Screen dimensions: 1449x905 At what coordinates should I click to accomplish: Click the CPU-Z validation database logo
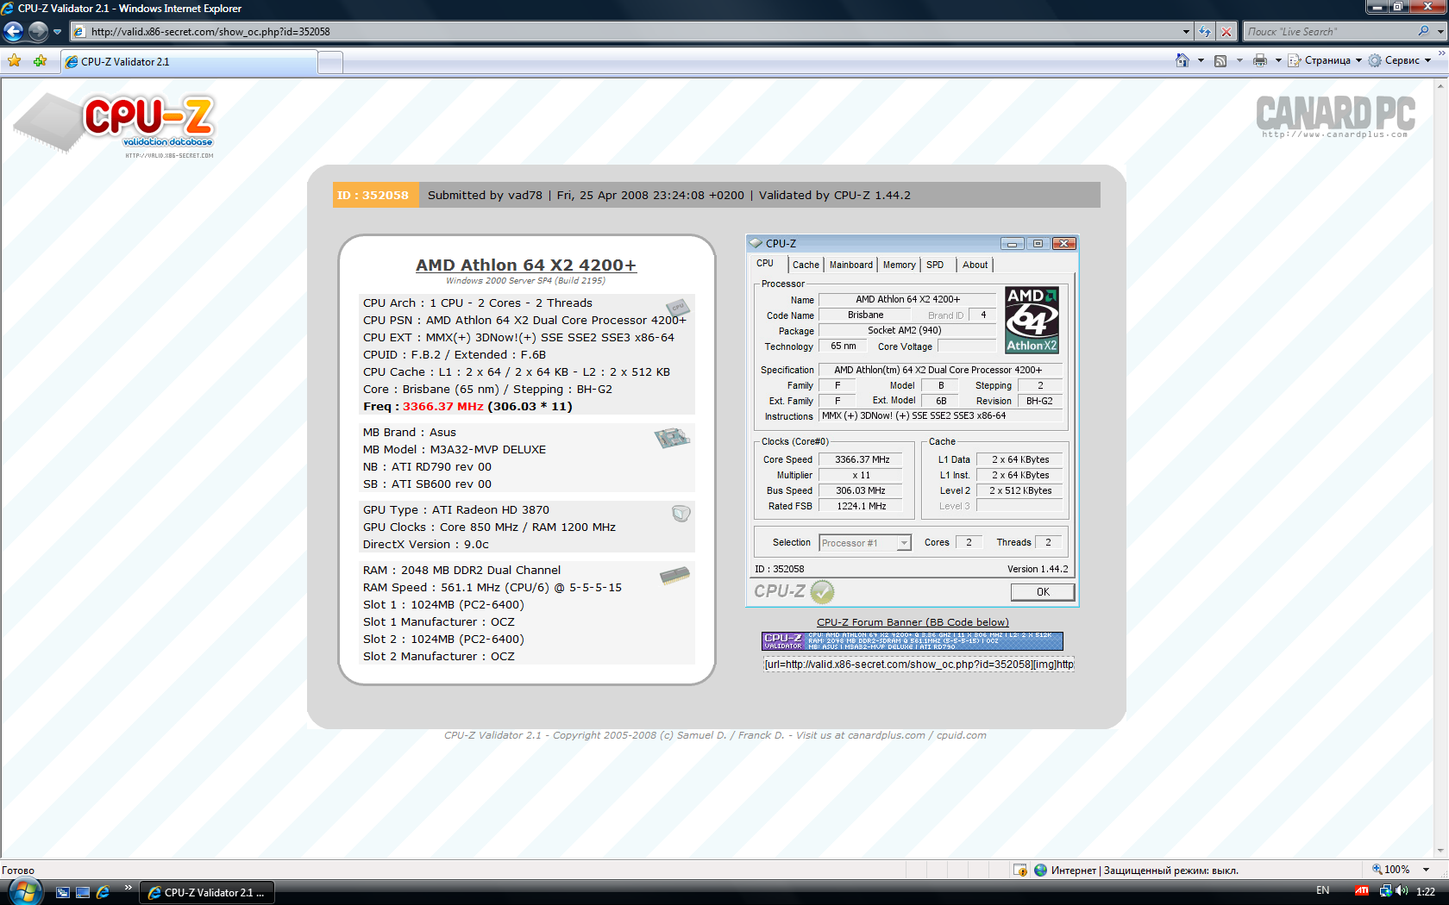(114, 126)
